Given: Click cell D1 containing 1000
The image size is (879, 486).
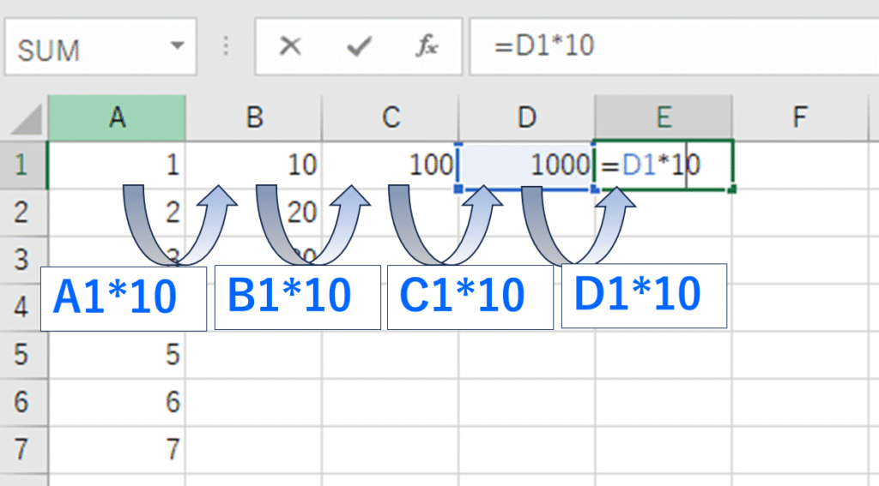Looking at the screenshot, I should [x=527, y=165].
